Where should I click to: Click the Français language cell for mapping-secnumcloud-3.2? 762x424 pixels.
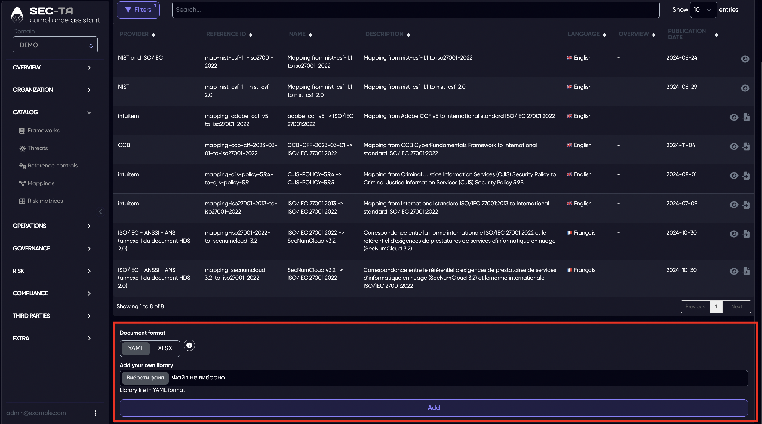pos(581,270)
